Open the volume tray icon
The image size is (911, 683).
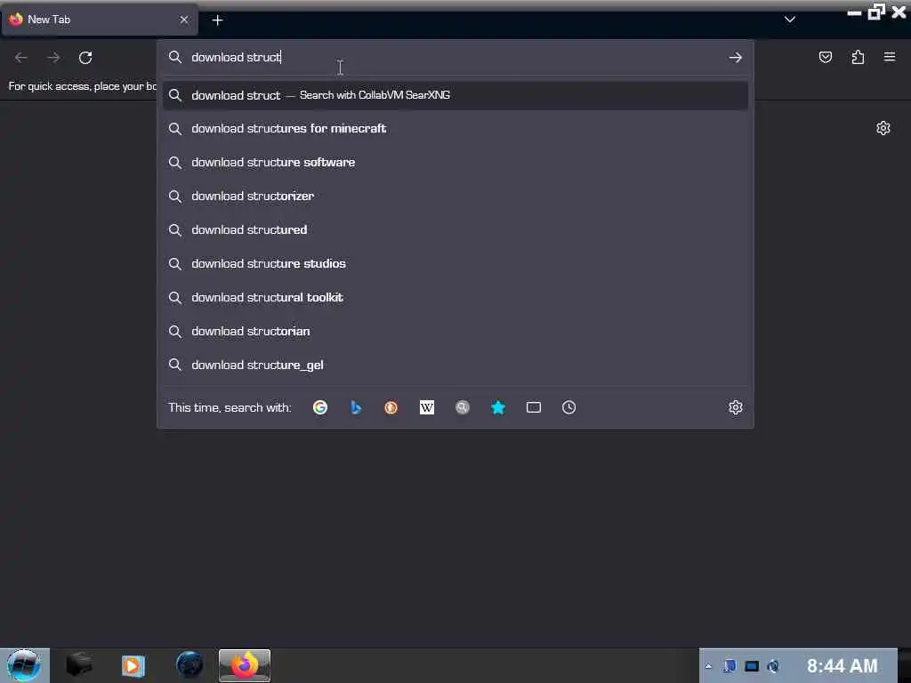click(x=773, y=666)
